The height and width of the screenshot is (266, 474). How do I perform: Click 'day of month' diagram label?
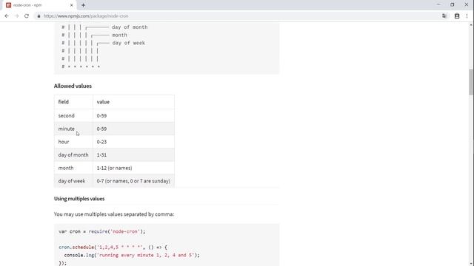(130, 27)
